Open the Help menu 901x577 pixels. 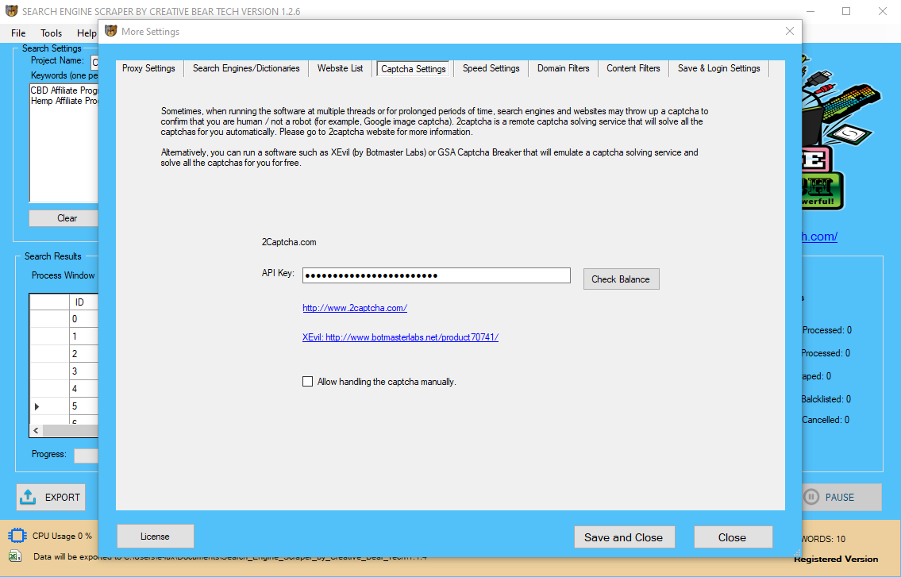[86, 33]
